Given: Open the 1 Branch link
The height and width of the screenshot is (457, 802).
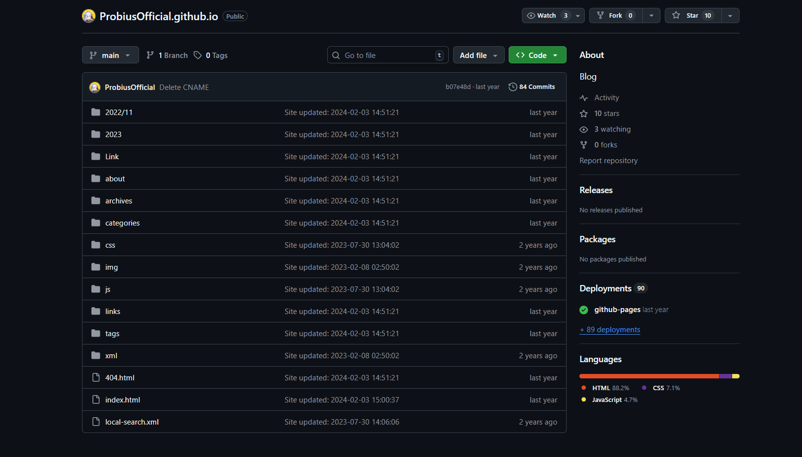Looking at the screenshot, I should [168, 55].
